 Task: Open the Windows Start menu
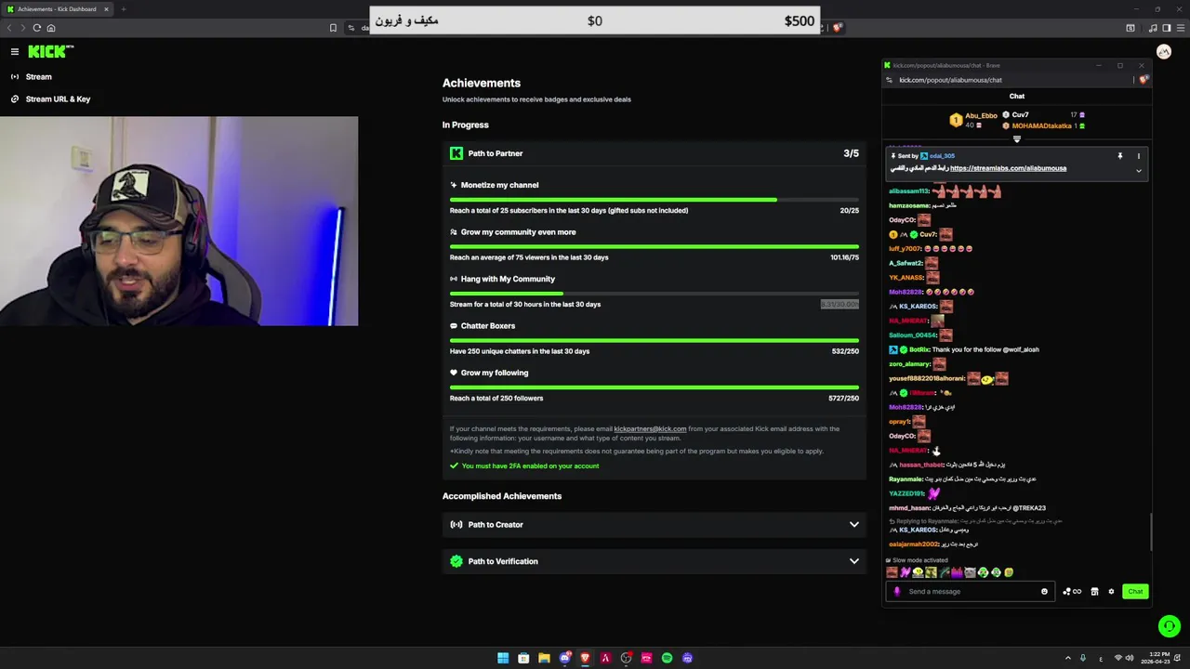pyautogui.click(x=503, y=658)
